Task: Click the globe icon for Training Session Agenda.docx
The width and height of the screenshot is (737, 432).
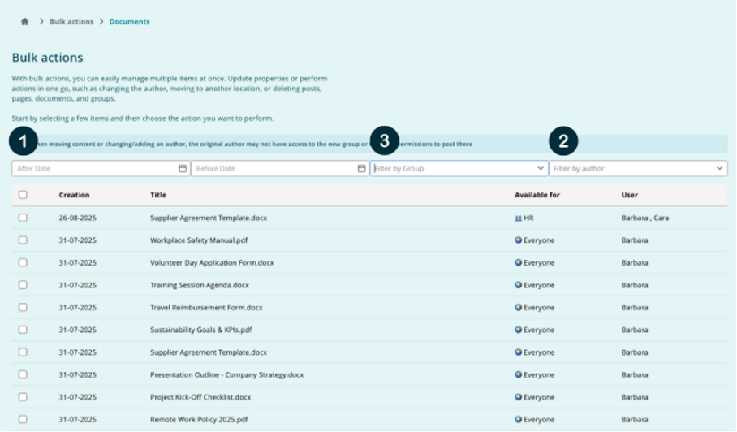Action: (x=519, y=285)
